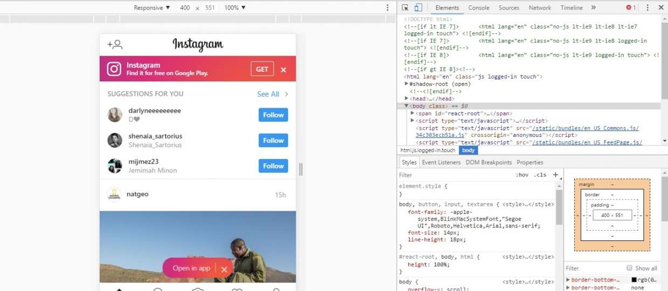
Task: Expand the first script text/javascript node
Action: point(412,121)
